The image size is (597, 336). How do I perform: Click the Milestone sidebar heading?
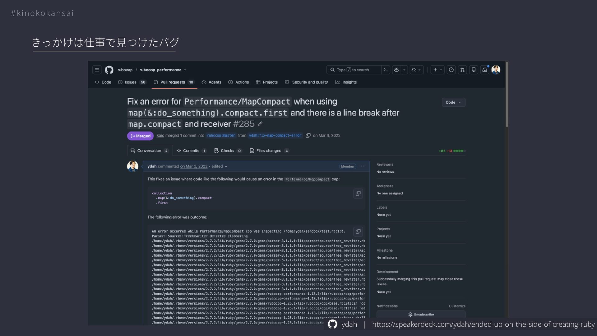click(385, 250)
